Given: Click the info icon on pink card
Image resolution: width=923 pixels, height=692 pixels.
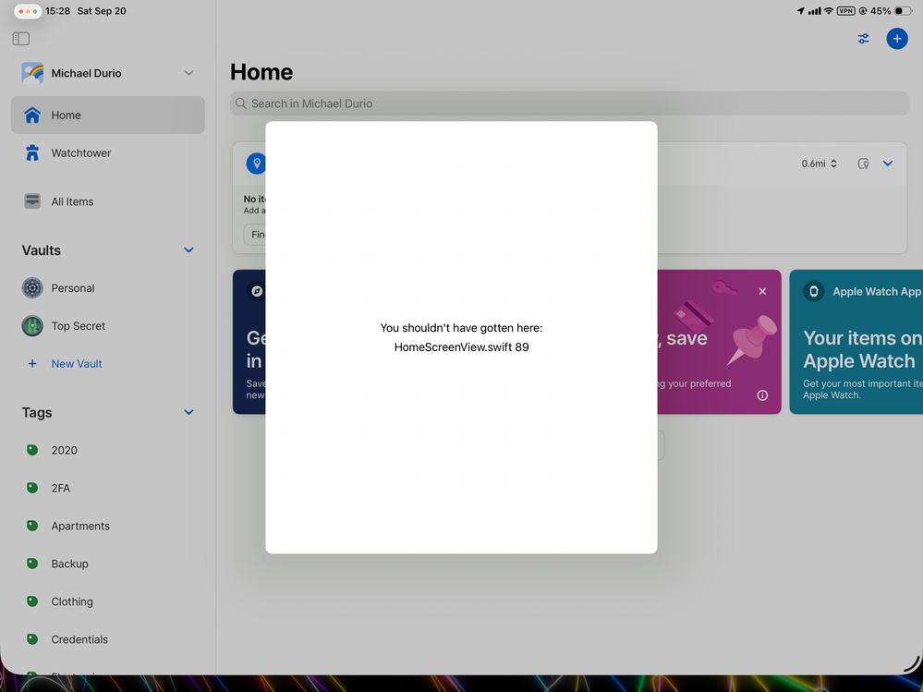Looking at the screenshot, I should click(762, 395).
